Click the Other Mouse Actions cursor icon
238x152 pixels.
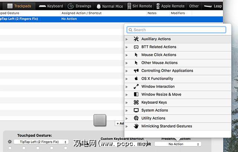[x=136, y=63]
